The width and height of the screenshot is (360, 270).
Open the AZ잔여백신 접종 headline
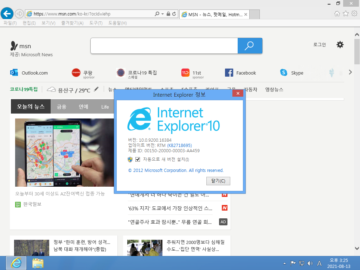tap(60, 194)
